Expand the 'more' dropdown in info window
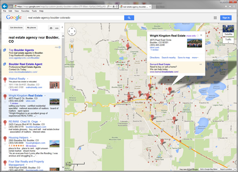 coord(195,57)
